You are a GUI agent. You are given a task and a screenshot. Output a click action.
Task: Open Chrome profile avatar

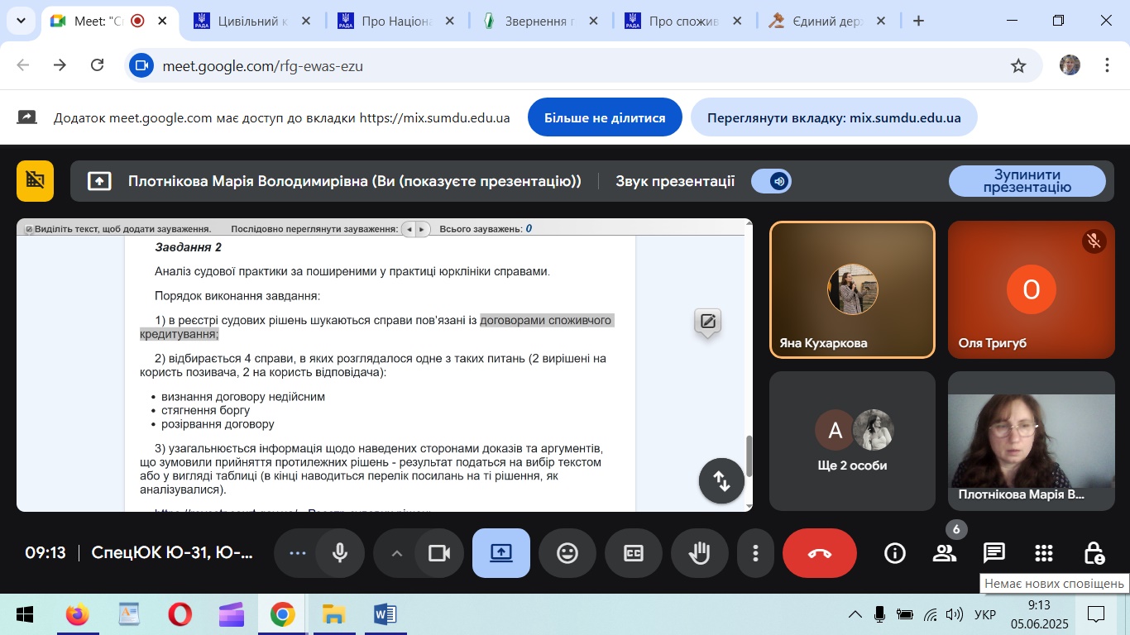(1070, 65)
